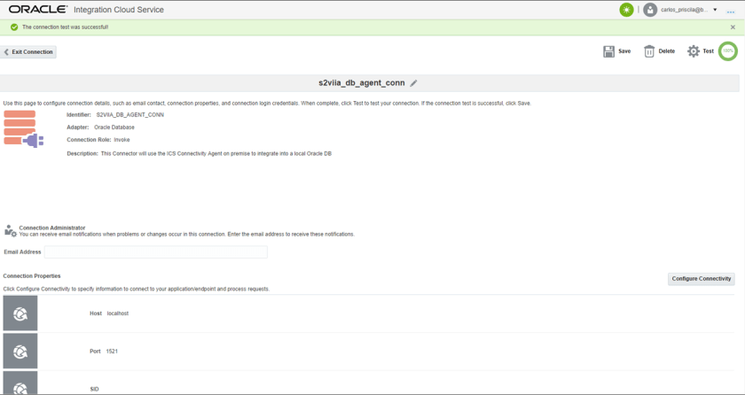Open the carlos_priscila account dropdown
This screenshot has width=745, height=395.
715,10
